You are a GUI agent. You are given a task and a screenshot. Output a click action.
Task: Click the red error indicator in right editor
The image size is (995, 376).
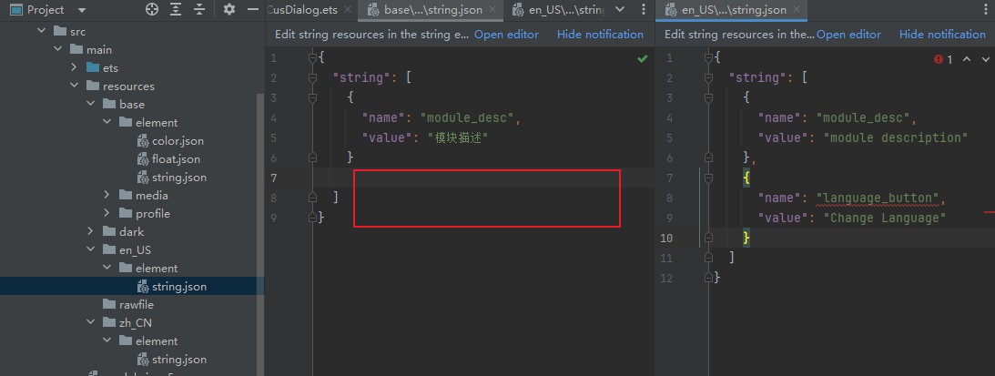pyautogui.click(x=939, y=59)
